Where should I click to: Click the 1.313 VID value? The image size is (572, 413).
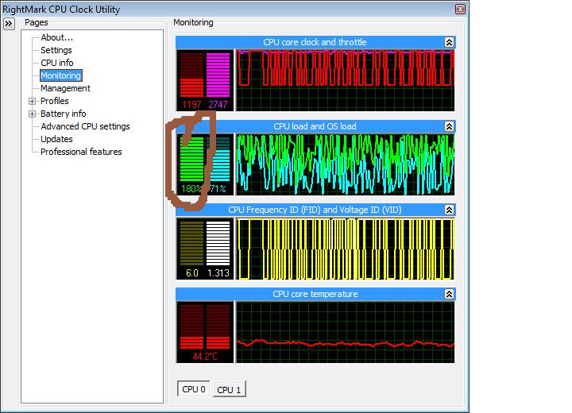(x=218, y=273)
